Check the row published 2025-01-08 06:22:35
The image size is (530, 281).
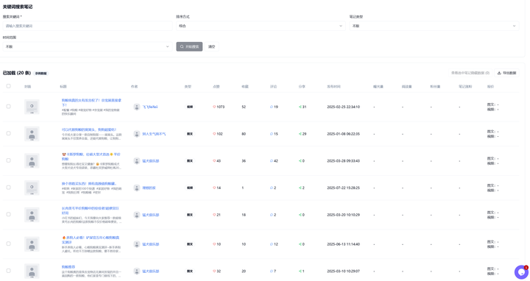(x=8, y=133)
